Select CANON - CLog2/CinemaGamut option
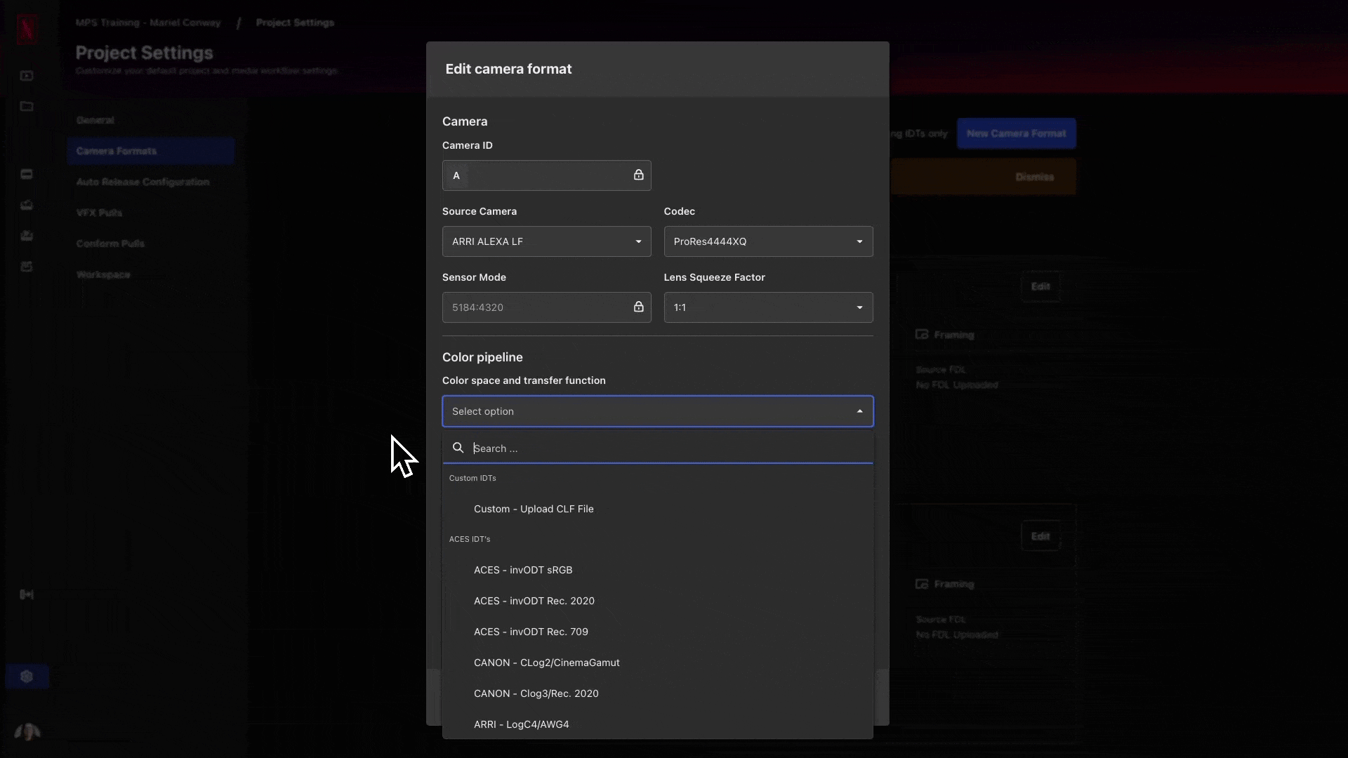This screenshot has height=758, width=1348. click(658, 663)
